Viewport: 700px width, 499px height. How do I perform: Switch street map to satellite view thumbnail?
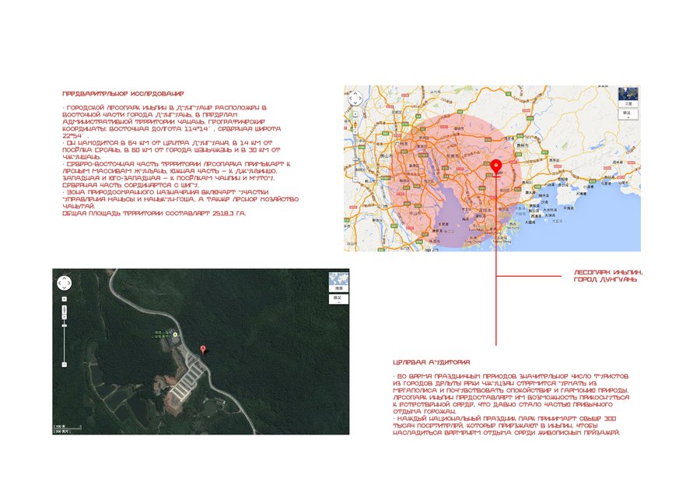[628, 96]
